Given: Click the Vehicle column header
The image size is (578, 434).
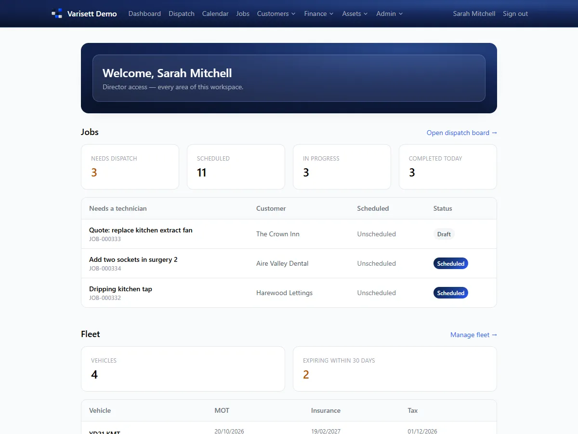Looking at the screenshot, I should click(100, 410).
